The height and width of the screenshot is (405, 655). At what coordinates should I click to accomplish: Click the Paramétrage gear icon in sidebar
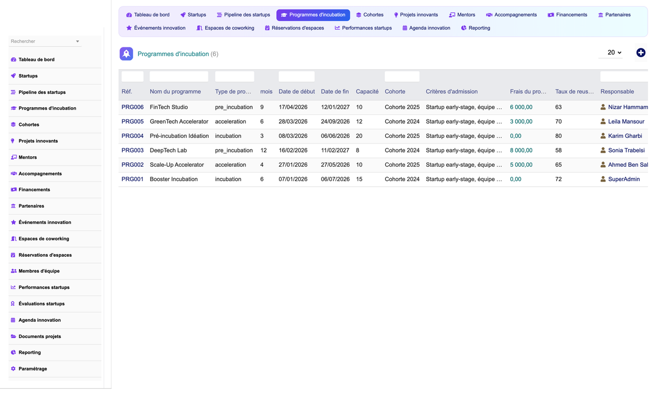click(14, 369)
